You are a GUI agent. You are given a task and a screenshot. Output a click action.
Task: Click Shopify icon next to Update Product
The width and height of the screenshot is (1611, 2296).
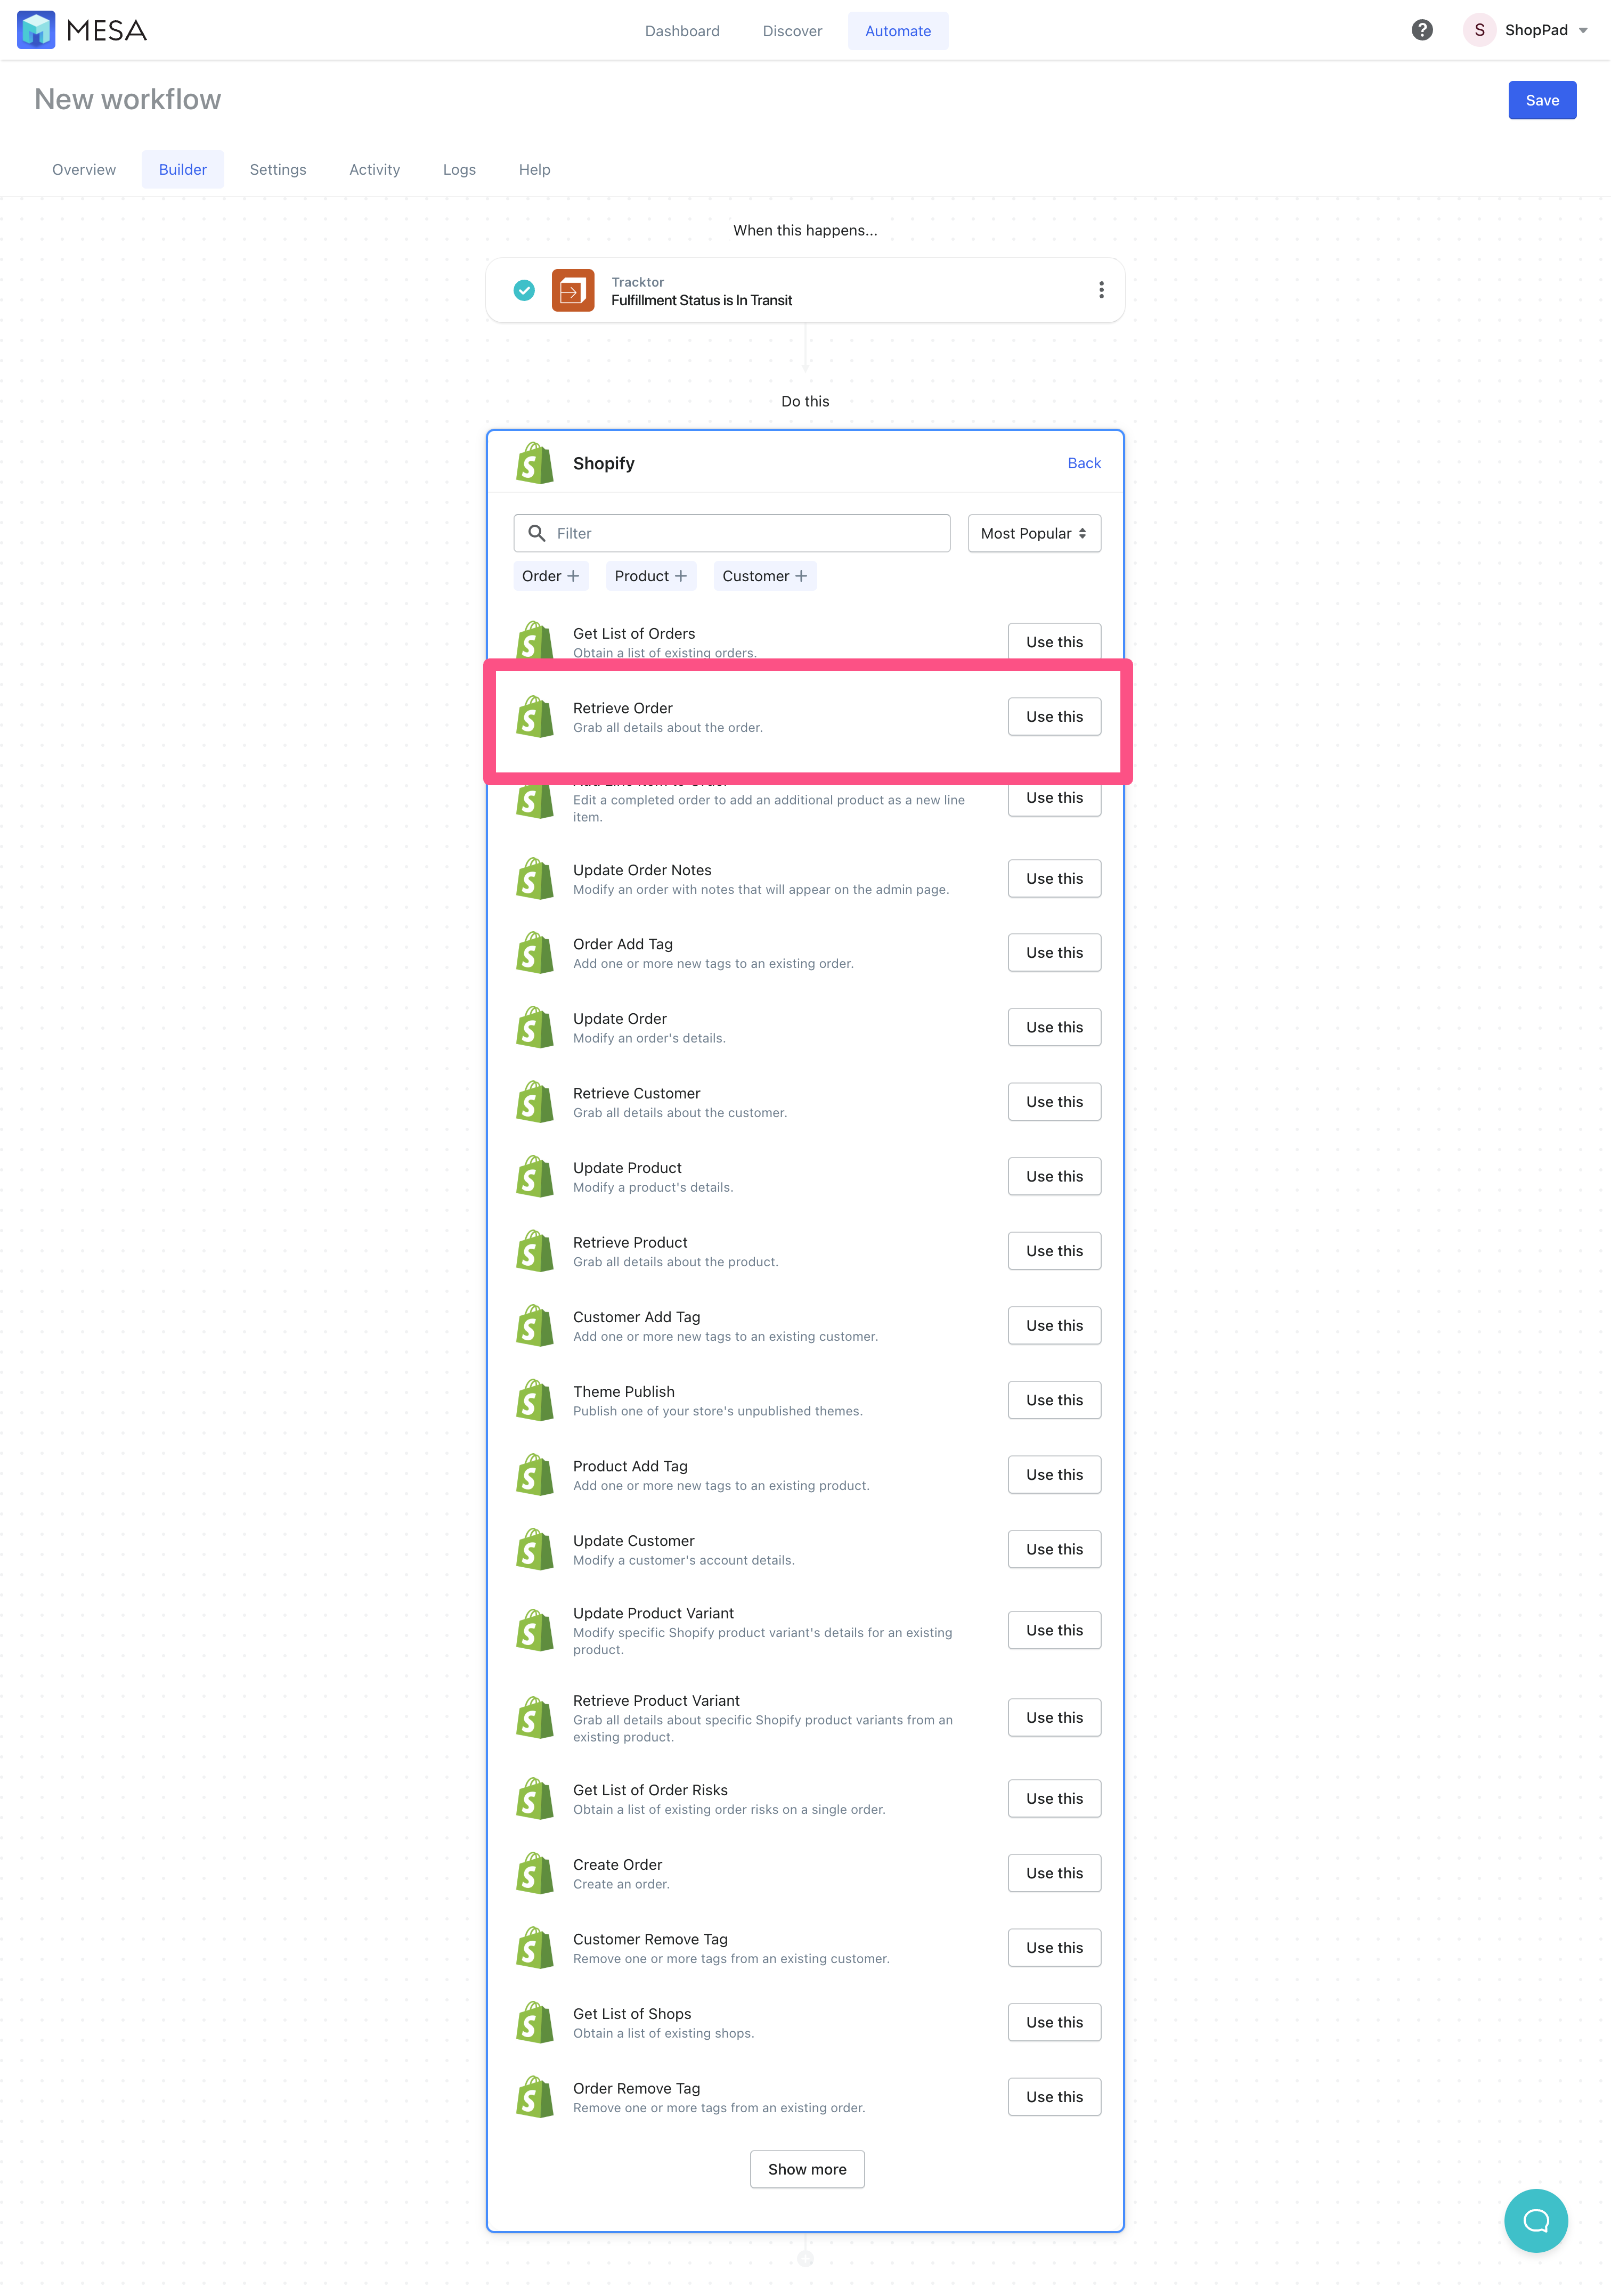535,1177
